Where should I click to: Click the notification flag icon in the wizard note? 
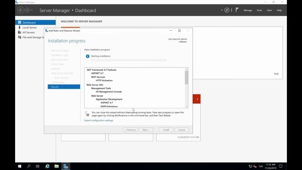(87, 114)
